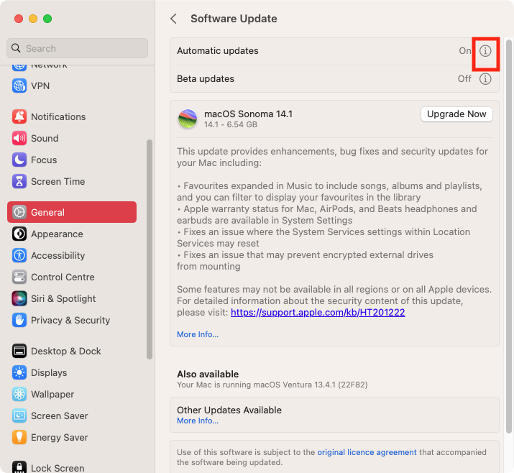Click the green zoom window button
The width and height of the screenshot is (514, 473).
[x=47, y=19]
